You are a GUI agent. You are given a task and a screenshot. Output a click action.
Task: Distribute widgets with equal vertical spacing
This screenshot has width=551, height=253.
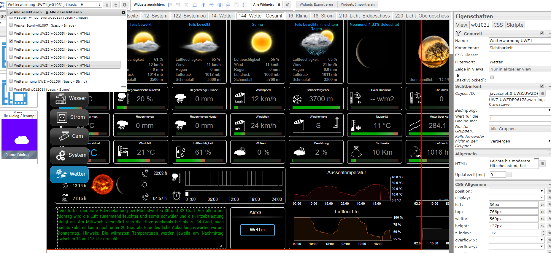[228, 5]
